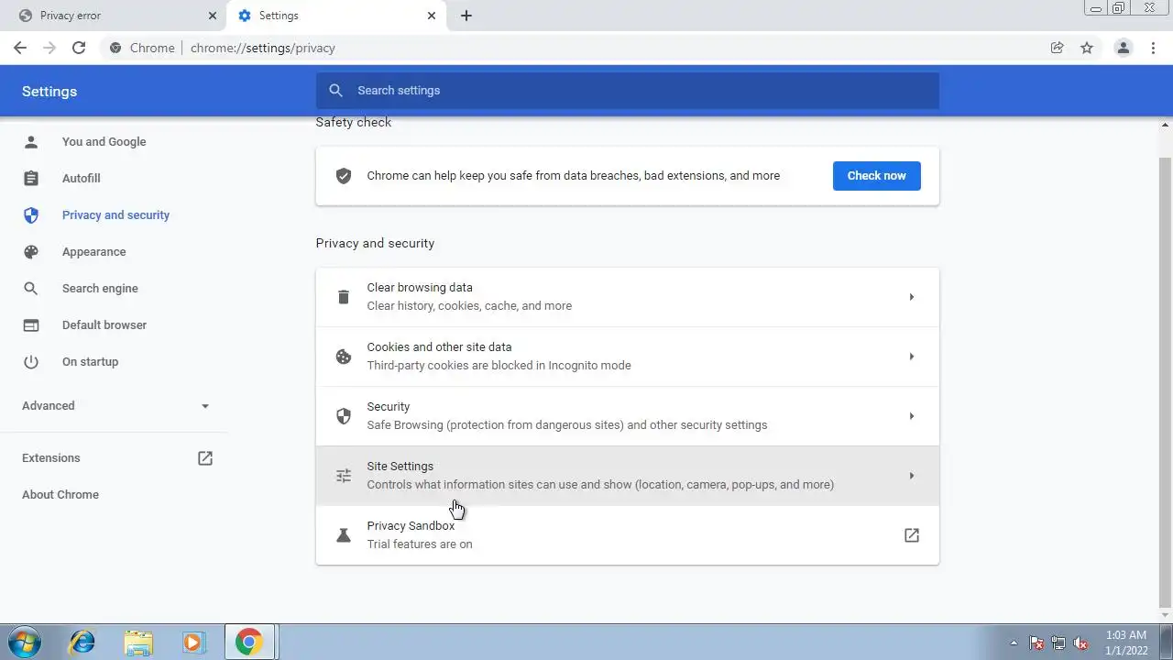Click the network tray icon

click(1058, 643)
